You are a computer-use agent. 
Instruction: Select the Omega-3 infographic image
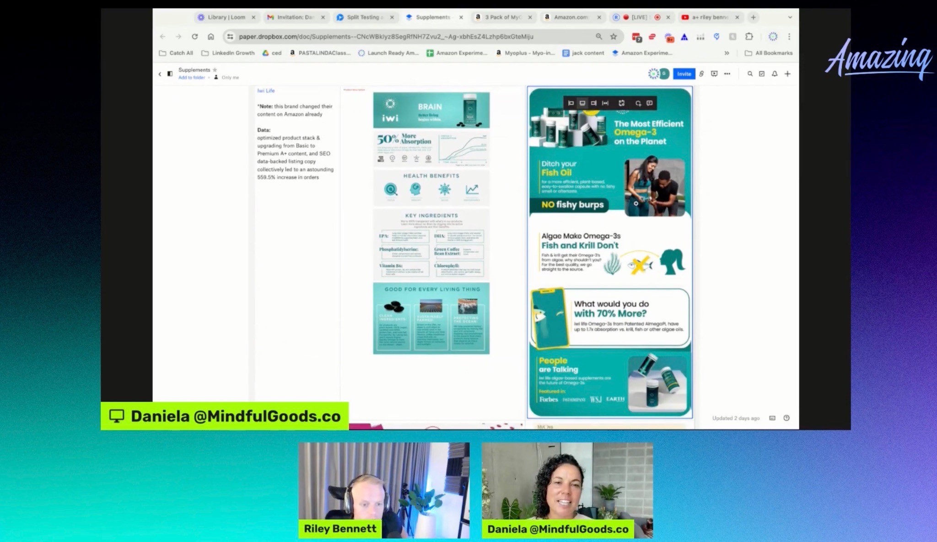[x=610, y=252]
